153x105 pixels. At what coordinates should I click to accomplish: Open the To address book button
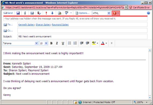point(8,25)
